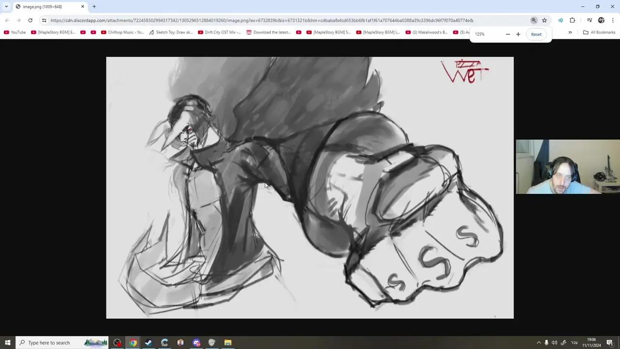Open the YouTube bookmark
The width and height of the screenshot is (620, 349).
(15, 32)
